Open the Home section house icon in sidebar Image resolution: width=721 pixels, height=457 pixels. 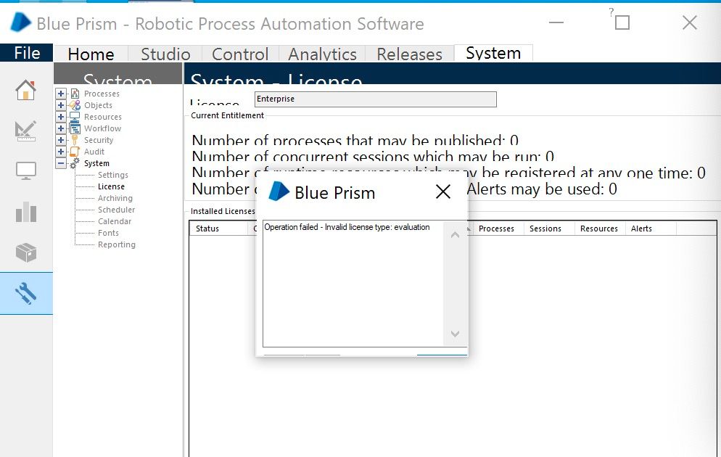26,90
